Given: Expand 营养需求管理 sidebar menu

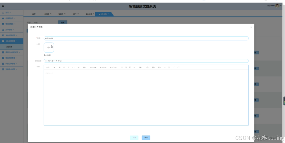Looking at the screenshot, I should pyautogui.click(x=12, y=69).
